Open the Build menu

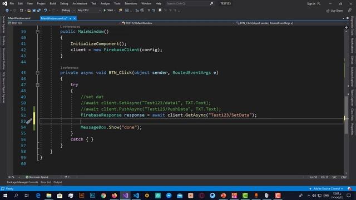pyautogui.click(x=53, y=4)
